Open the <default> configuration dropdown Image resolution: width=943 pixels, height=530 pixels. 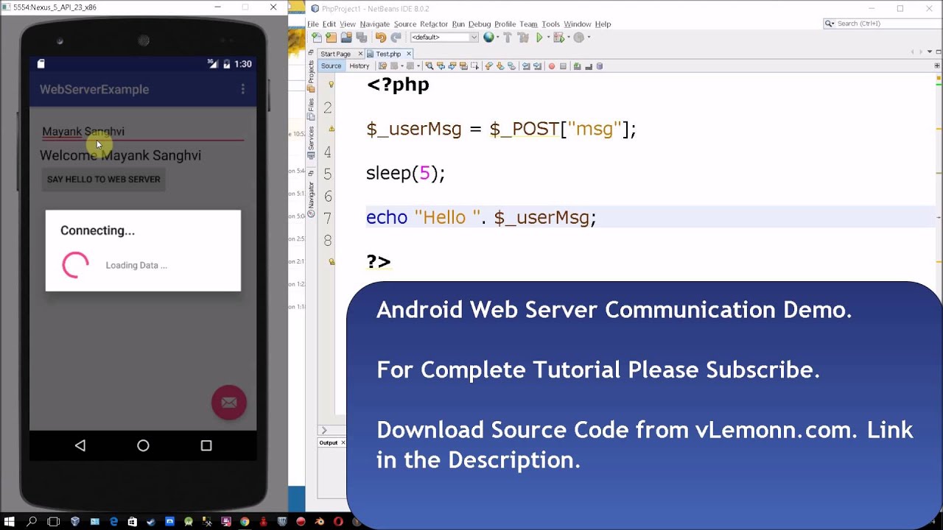point(444,38)
